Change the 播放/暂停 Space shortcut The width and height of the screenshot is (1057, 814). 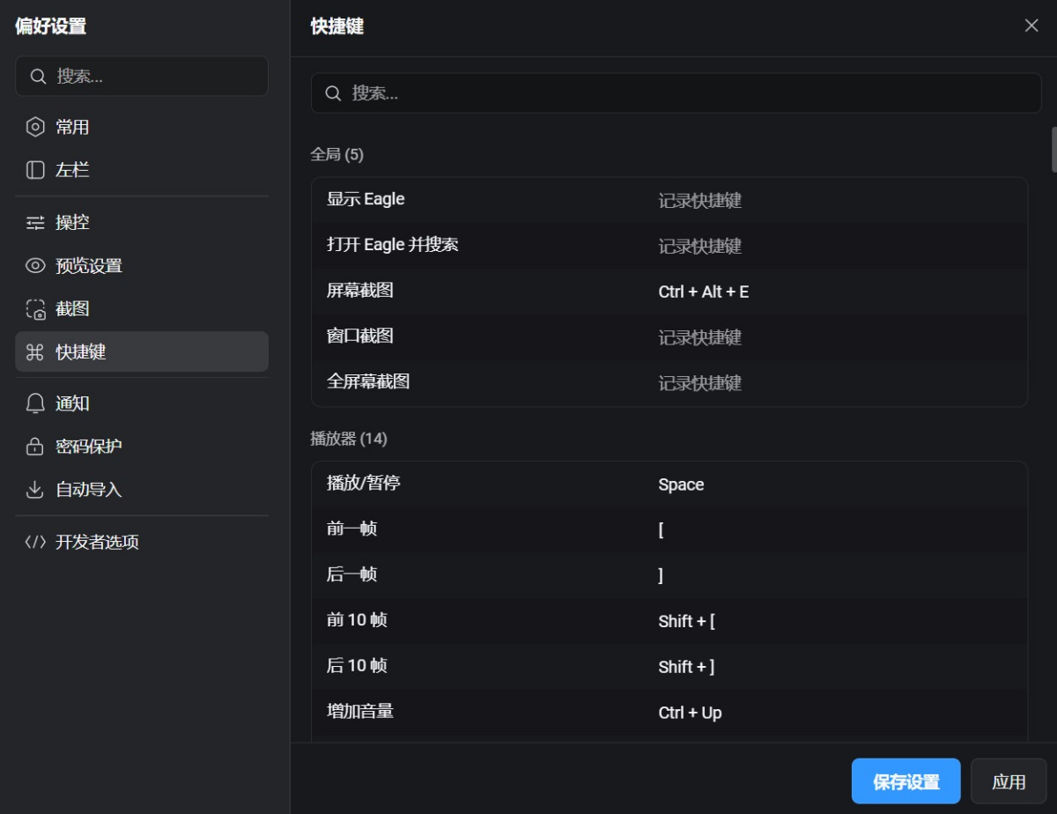(681, 485)
